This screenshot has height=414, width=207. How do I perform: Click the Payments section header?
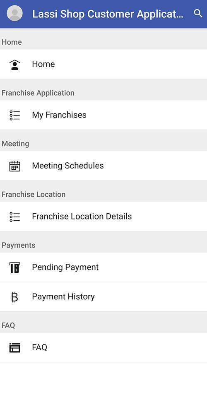pos(19,245)
